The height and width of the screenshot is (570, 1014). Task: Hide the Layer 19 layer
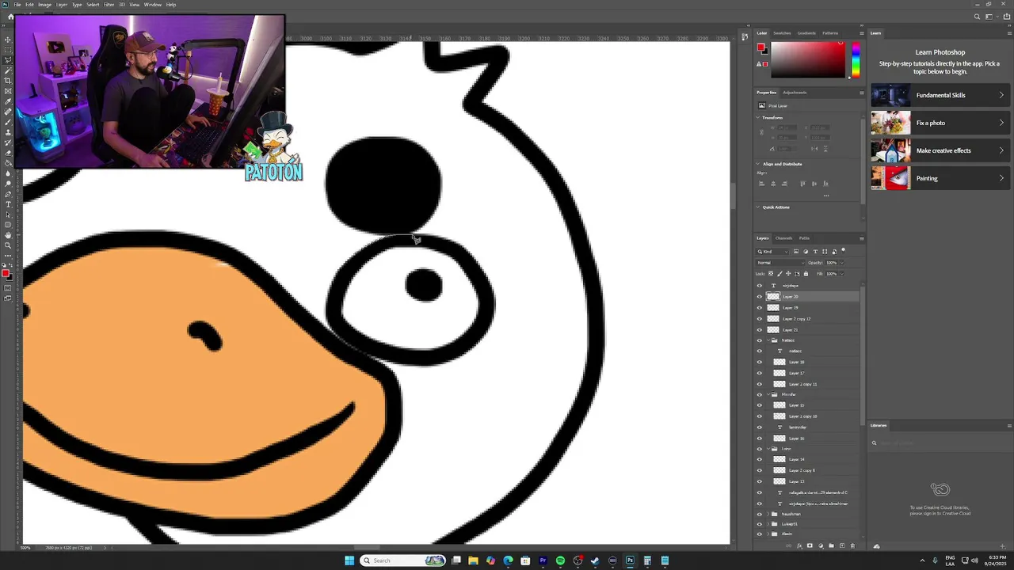pyautogui.click(x=759, y=308)
